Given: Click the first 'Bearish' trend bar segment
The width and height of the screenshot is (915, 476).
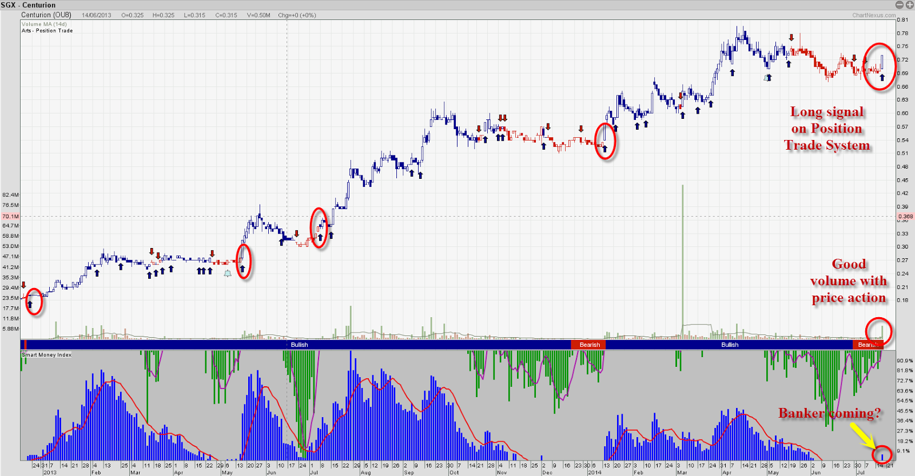Looking at the screenshot, I should click(588, 345).
